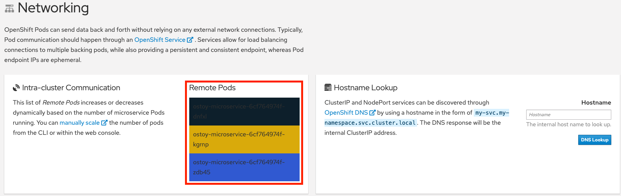Select the yellow pod ending in kgrnp
Image resolution: width=621 pixels, height=196 pixels.
tap(244, 139)
